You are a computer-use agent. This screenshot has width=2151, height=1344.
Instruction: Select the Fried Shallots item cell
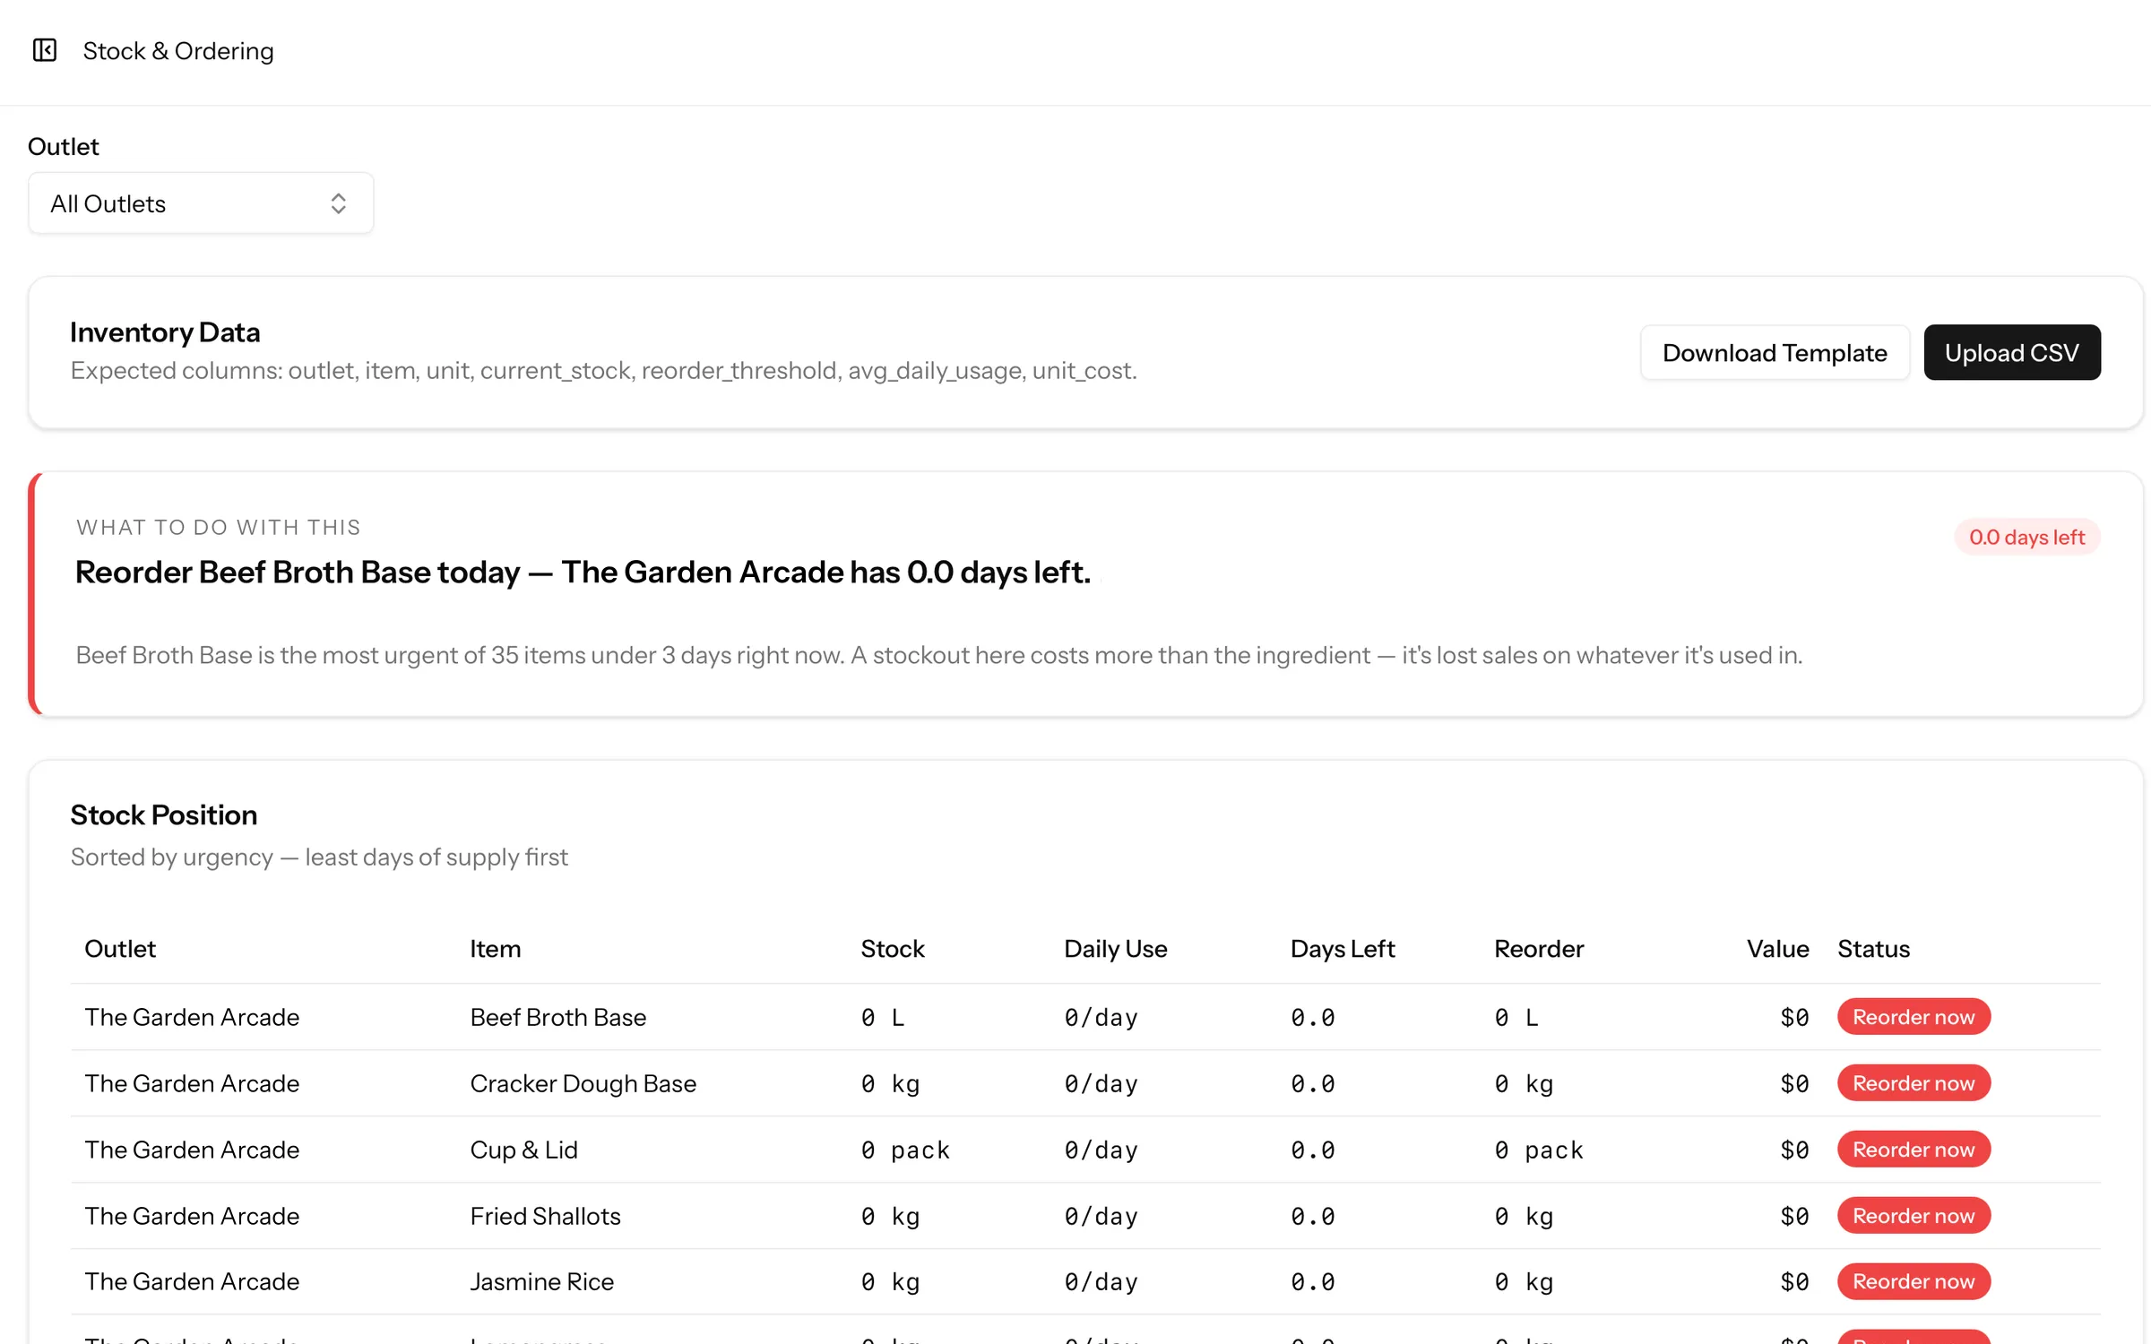pyautogui.click(x=545, y=1216)
